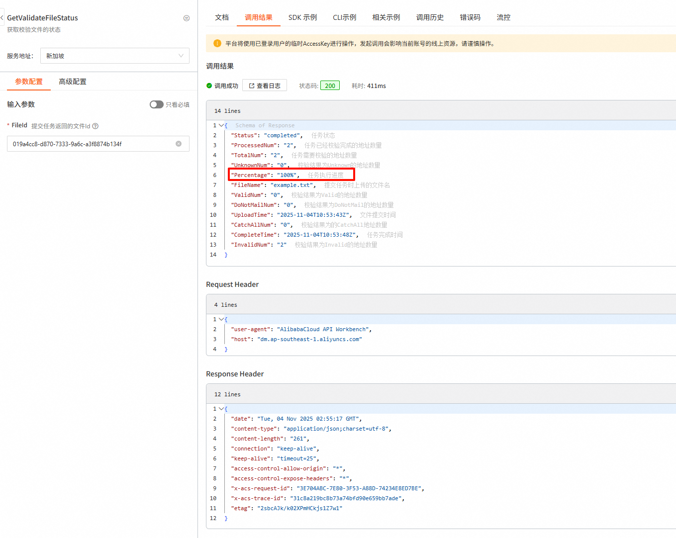Click the "access-control-allow-origin" header line
Viewport: 676px width, 538px height.
pyautogui.click(x=288, y=468)
